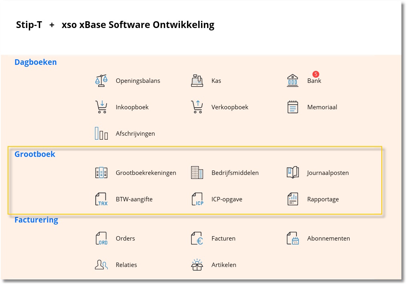Viewport: 407px width, 285px height.
Task: Open the Memoriaal notepad icon
Action: tap(293, 107)
